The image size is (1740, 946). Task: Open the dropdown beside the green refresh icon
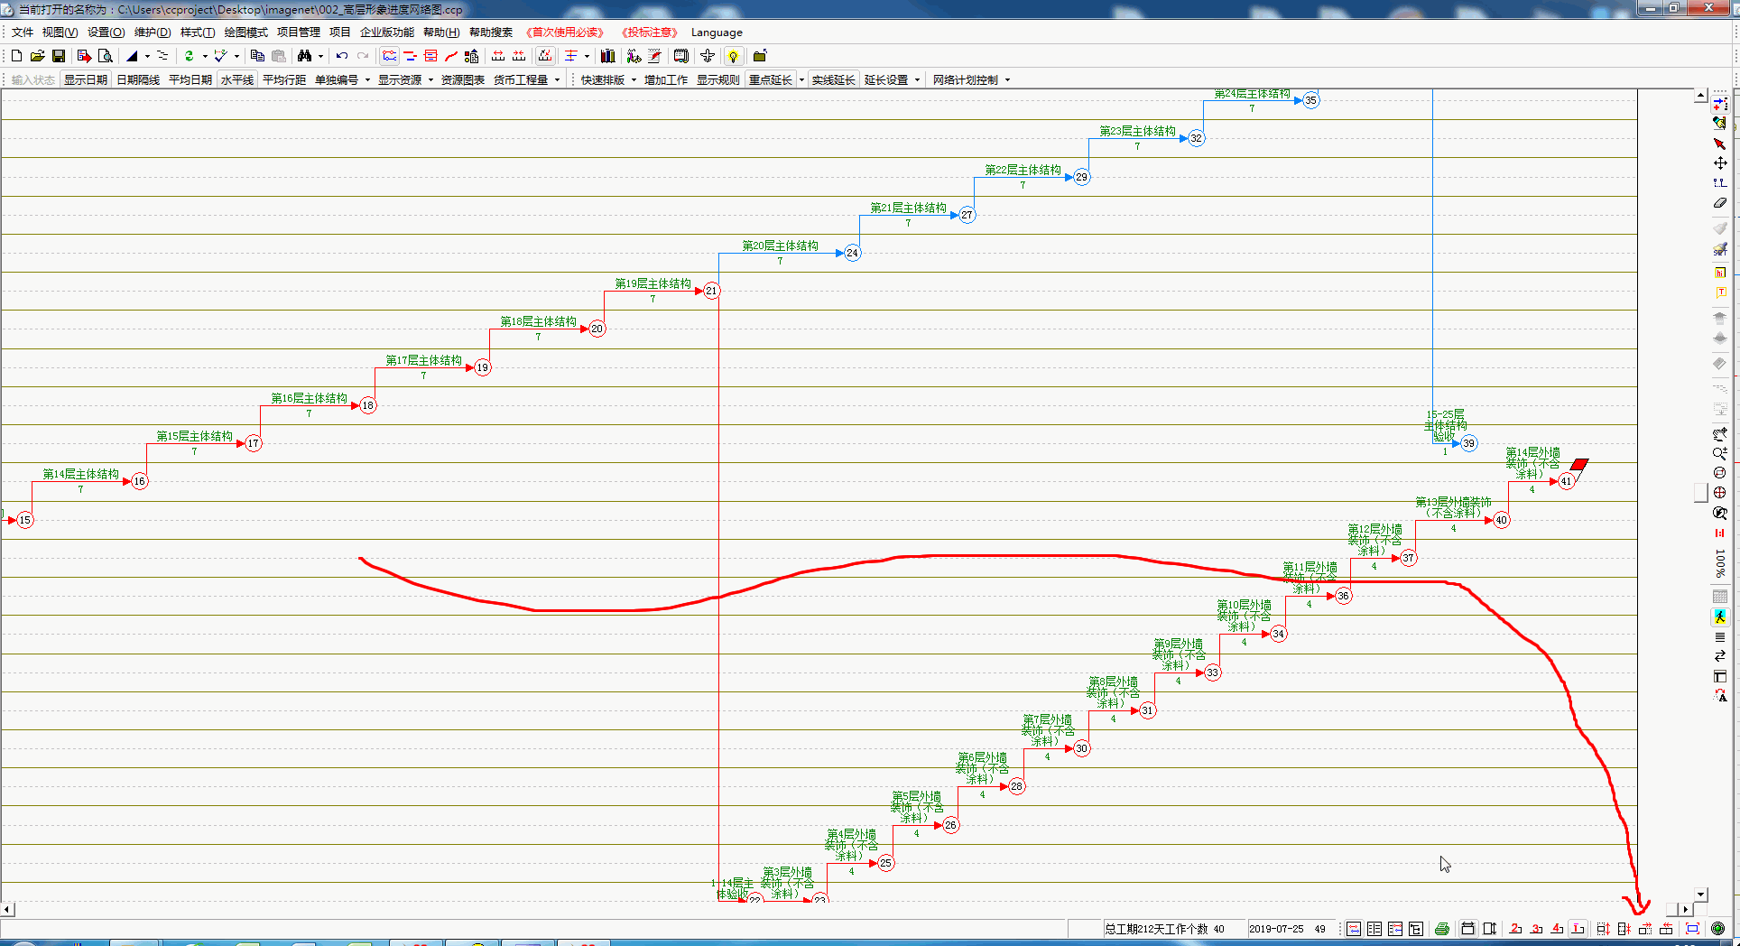(x=205, y=56)
